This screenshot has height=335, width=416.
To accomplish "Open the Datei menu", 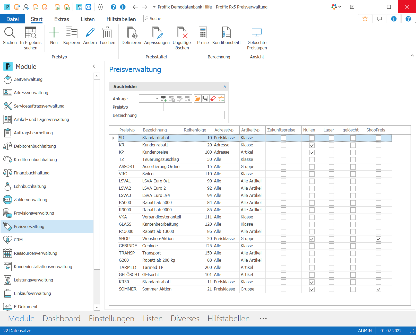I will tap(13, 19).
